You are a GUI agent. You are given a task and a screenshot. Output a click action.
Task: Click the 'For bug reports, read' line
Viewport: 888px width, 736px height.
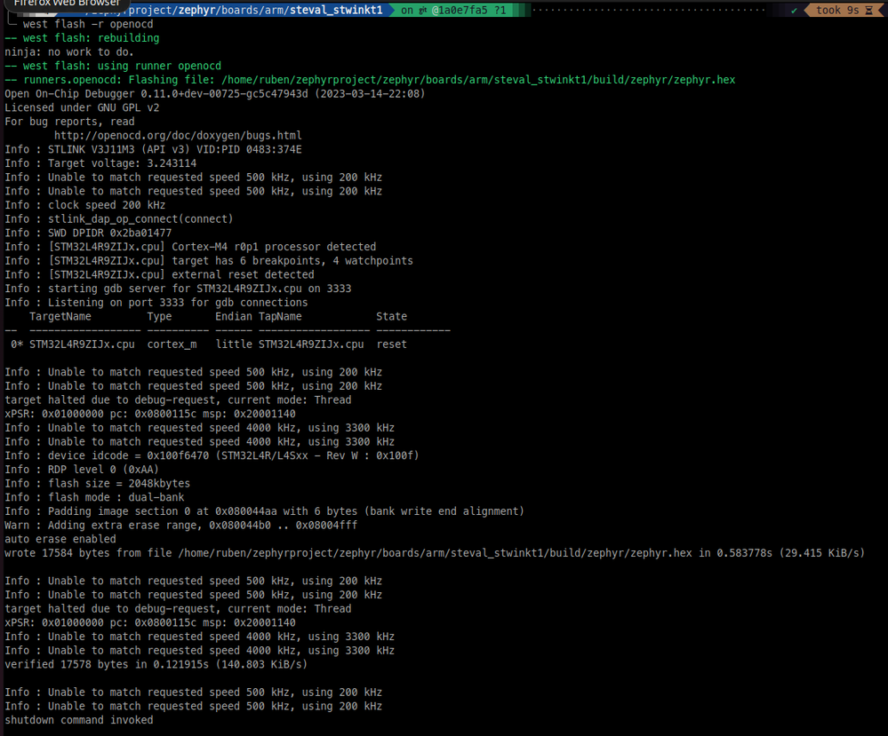click(69, 122)
